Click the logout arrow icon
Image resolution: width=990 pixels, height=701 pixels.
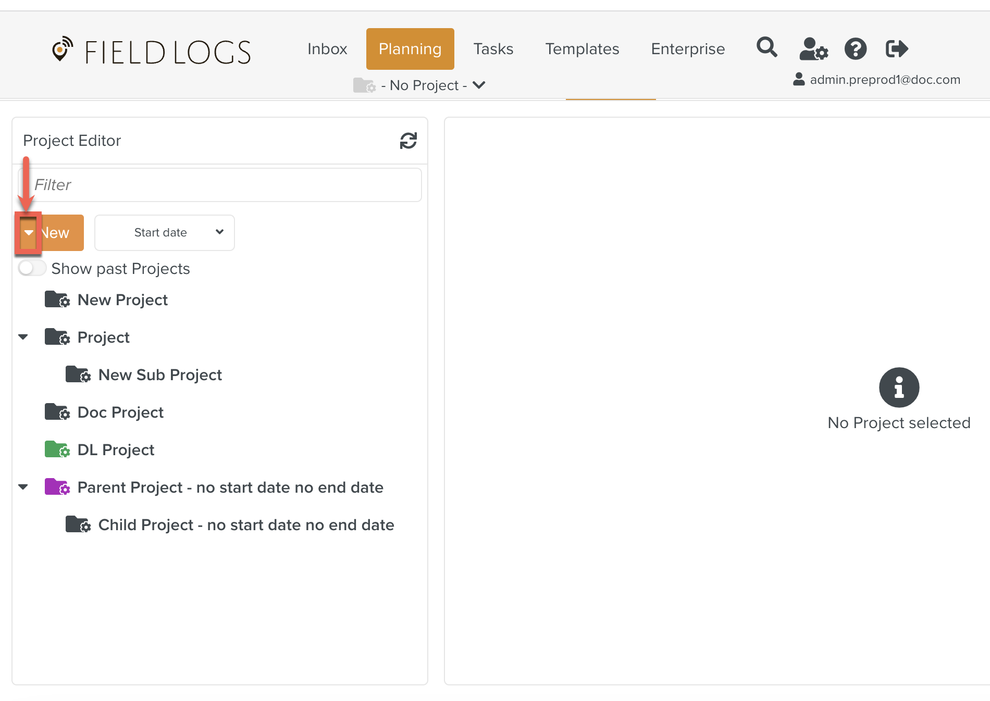click(897, 49)
